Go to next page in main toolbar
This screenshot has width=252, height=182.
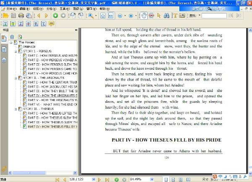[46, 16]
